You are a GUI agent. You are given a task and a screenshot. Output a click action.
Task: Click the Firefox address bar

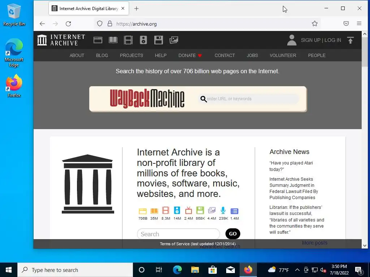tap(208, 23)
